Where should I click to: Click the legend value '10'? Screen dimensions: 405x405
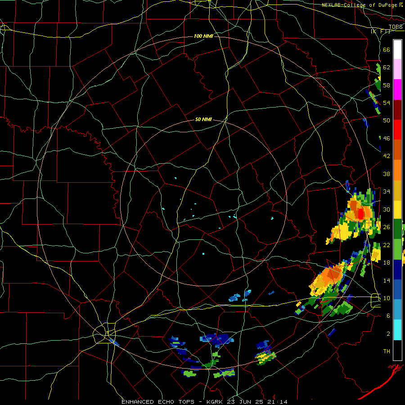coord(387,298)
